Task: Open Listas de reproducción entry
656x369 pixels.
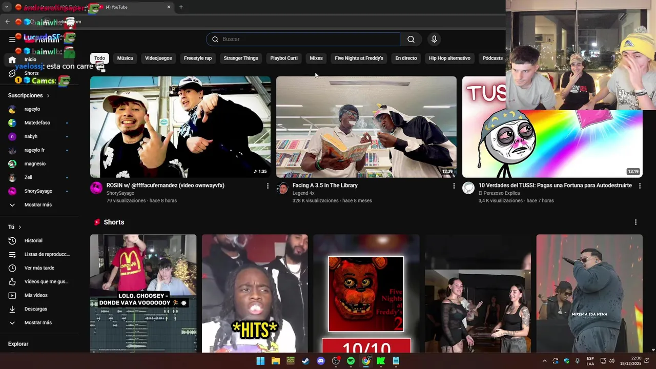Action: coord(40,255)
